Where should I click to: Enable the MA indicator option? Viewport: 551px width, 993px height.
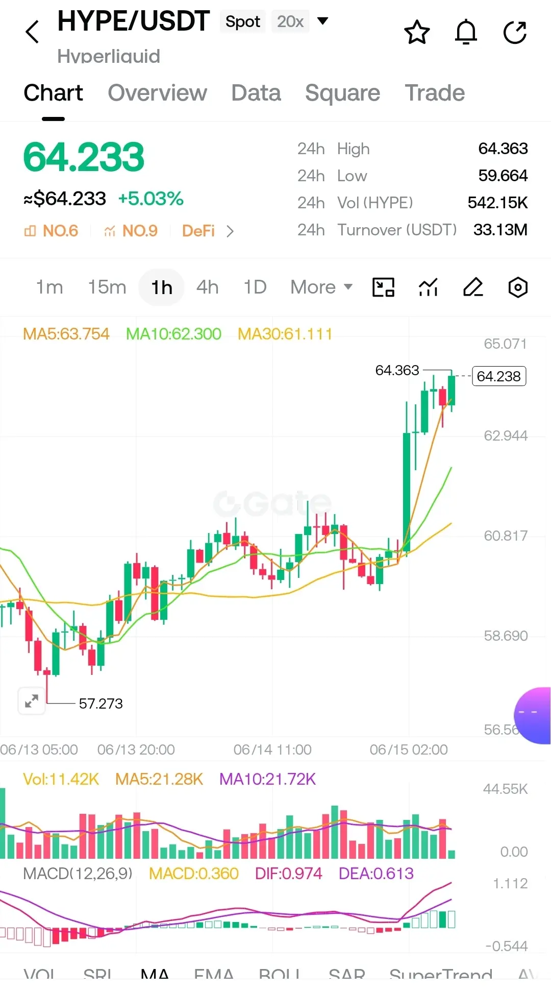click(x=155, y=974)
